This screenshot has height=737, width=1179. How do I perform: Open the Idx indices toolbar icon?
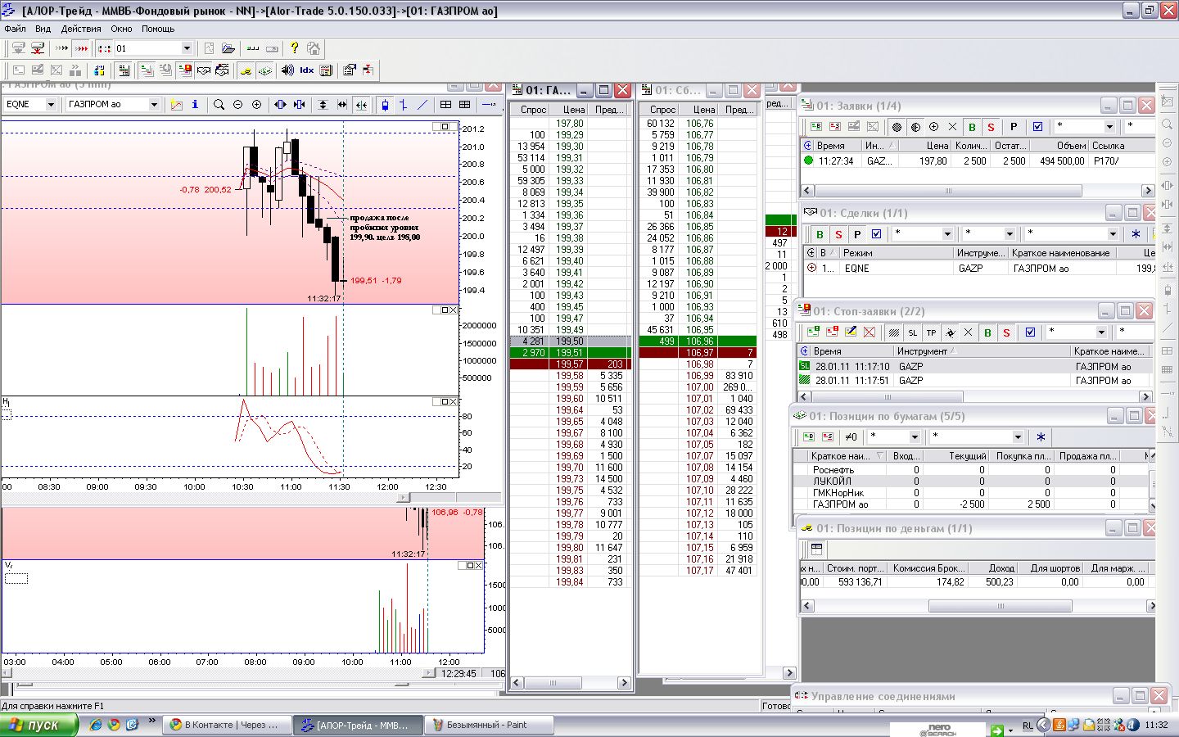307,70
